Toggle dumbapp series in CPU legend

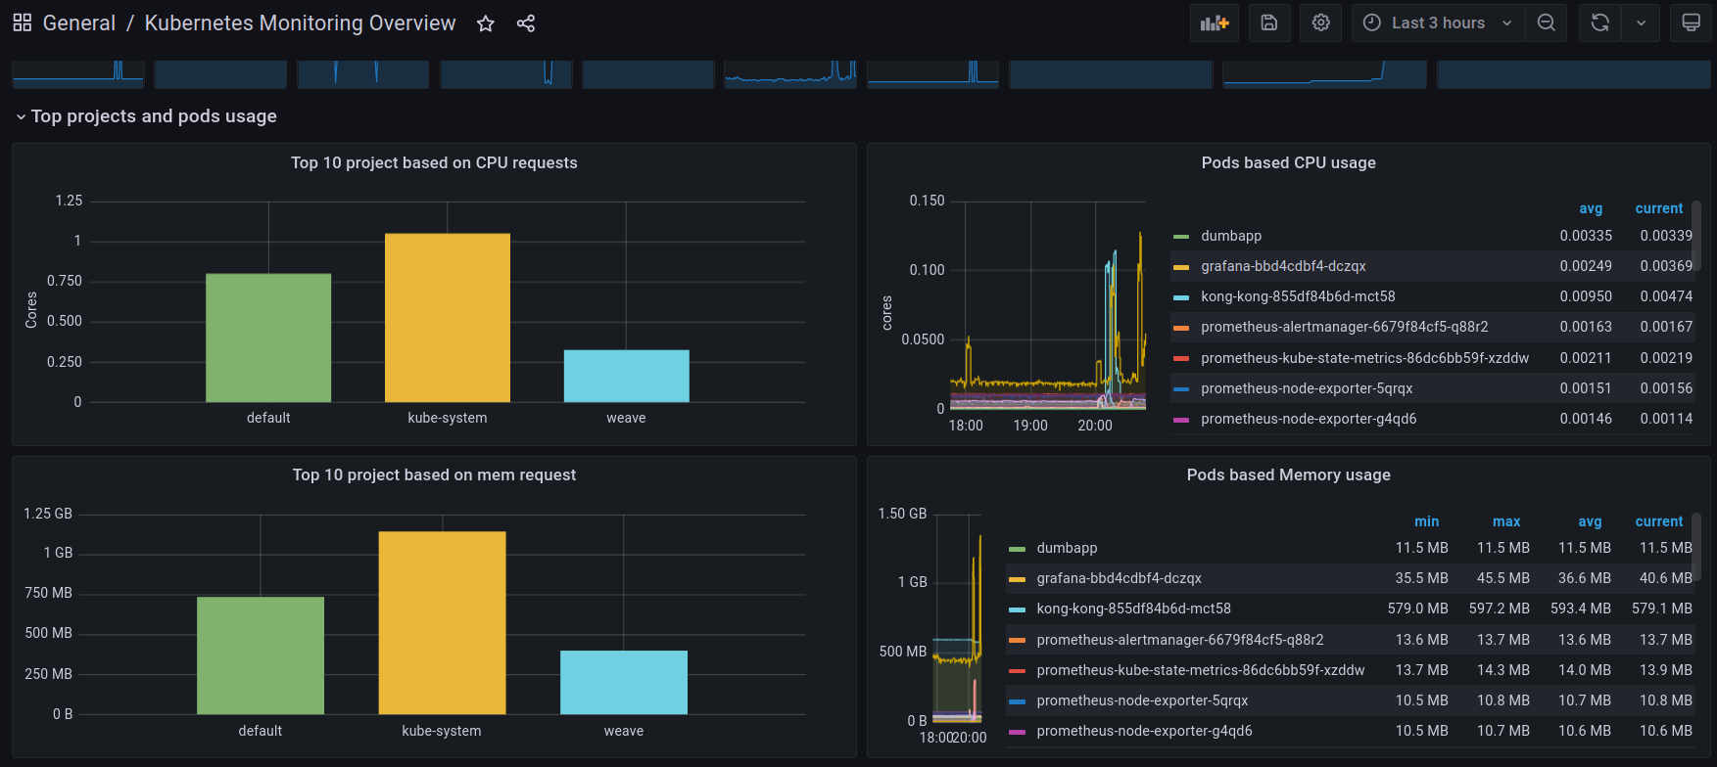tap(1231, 236)
